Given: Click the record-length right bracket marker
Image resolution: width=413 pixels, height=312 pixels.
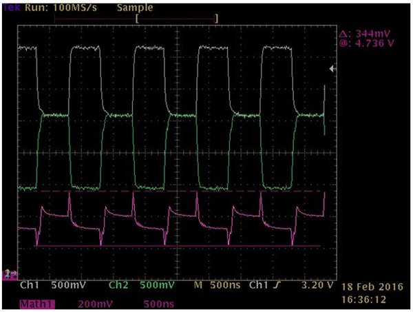Looking at the screenshot, I should (x=217, y=19).
